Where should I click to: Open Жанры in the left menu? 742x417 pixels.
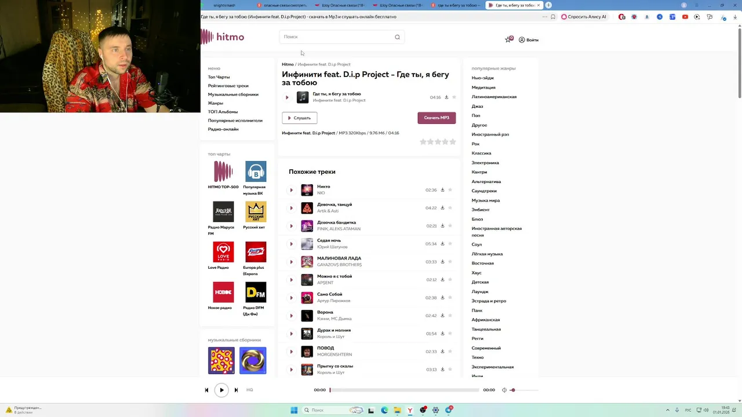(x=216, y=103)
